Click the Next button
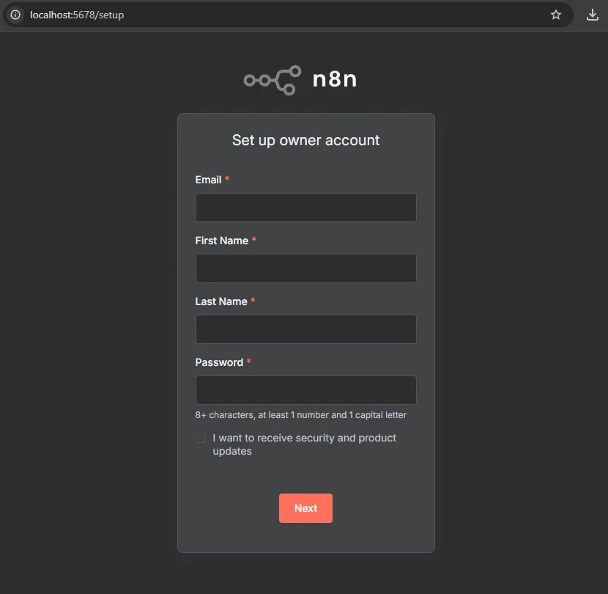This screenshot has width=608, height=594. pos(305,508)
